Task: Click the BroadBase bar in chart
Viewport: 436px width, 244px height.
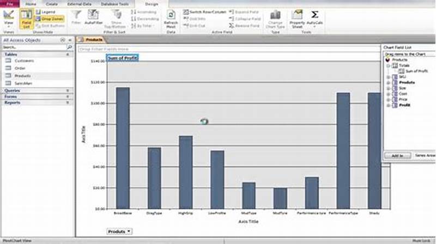Action: [123, 148]
